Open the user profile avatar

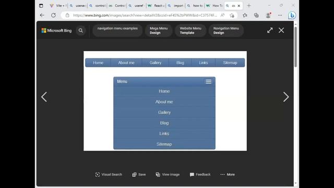[268, 15]
